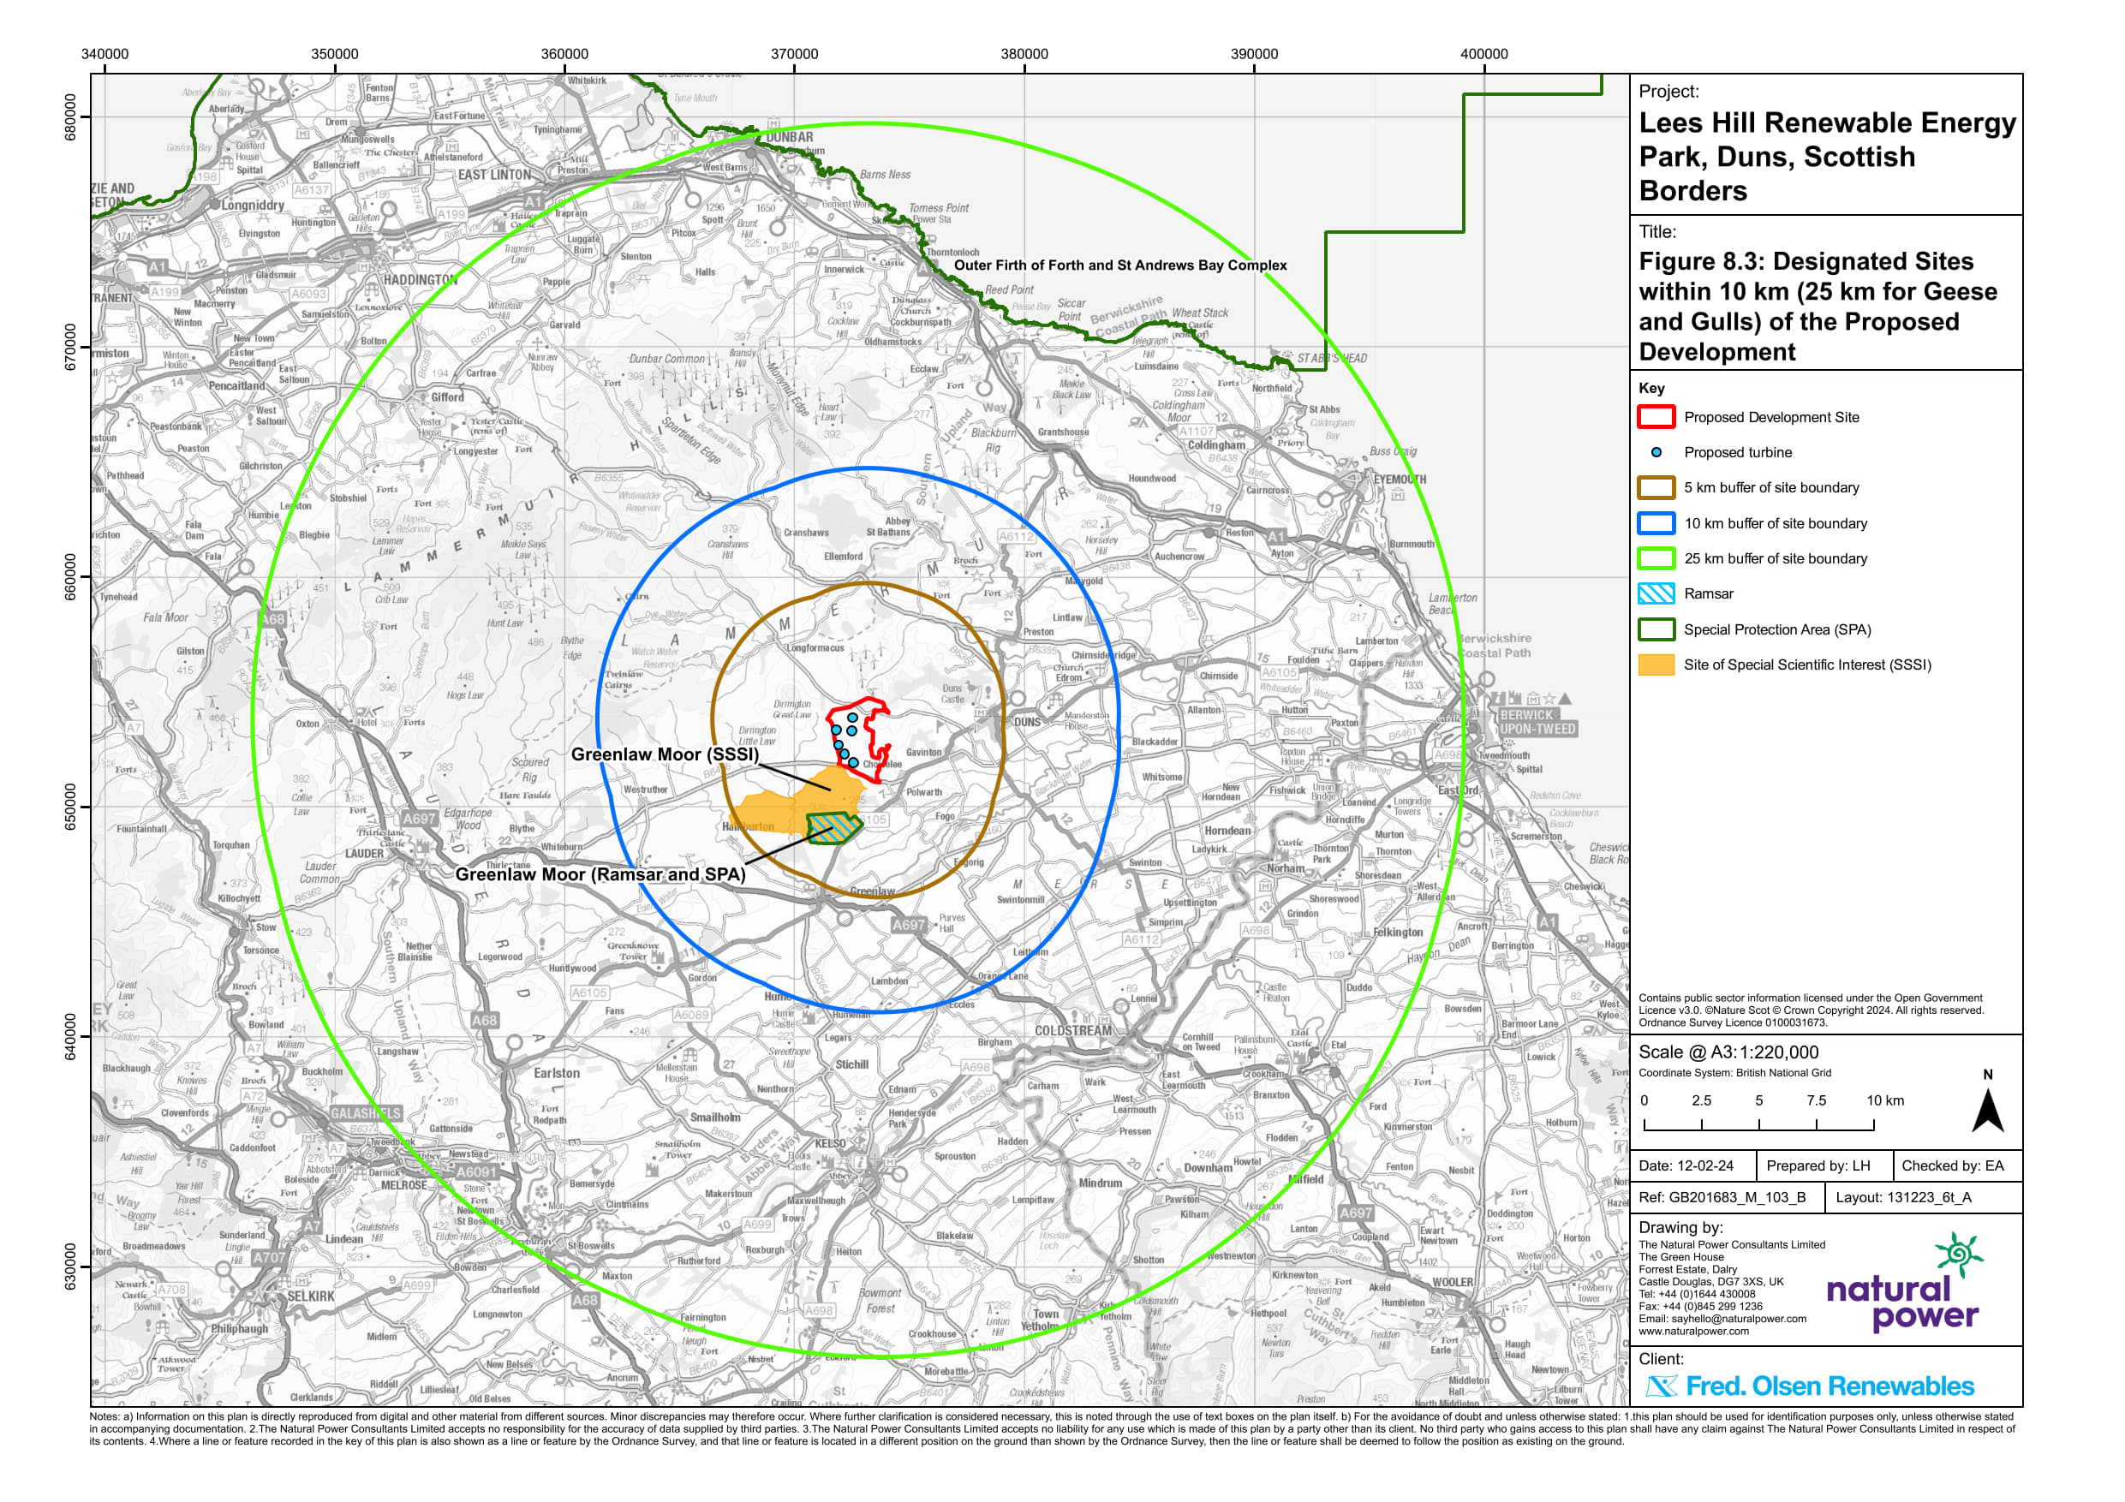2125x1502 pixels.
Task: Click the Greenlaw Moor (Ramsar and SPA) label
Action: [x=600, y=874]
